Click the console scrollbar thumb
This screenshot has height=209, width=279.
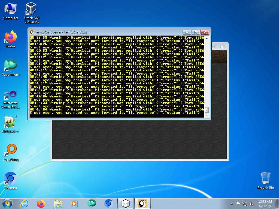pos(207,110)
